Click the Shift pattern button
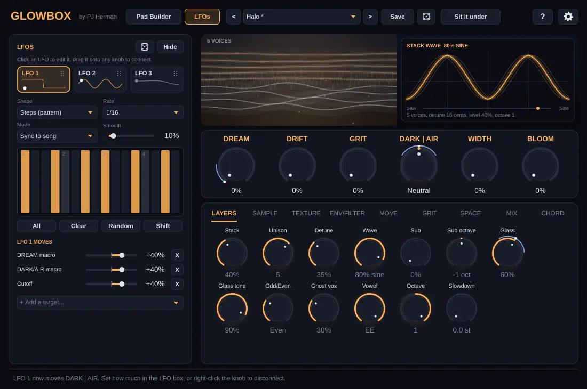The height and width of the screenshot is (389, 587). 163,226
